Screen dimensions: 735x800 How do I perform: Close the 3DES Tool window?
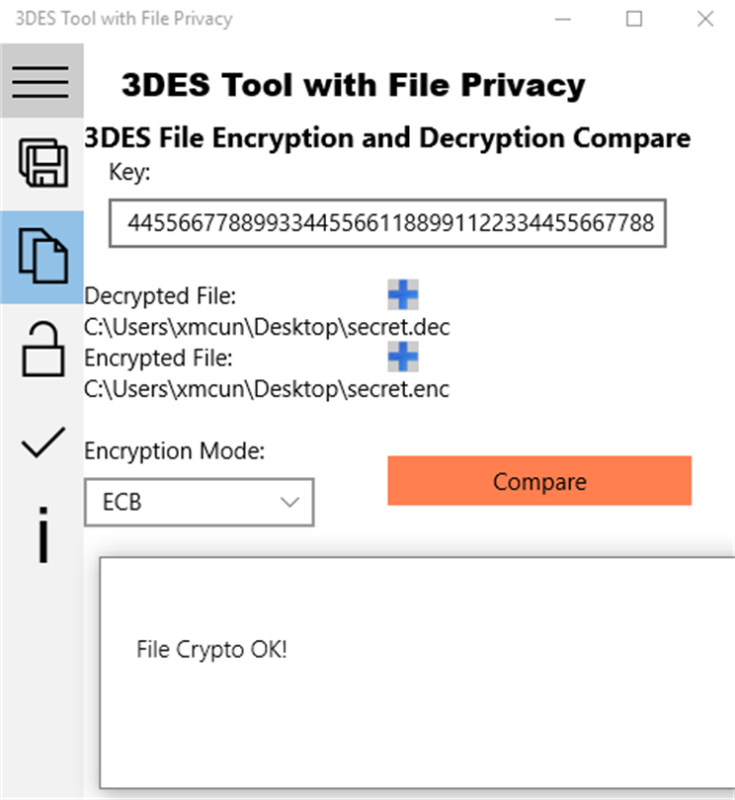pos(704,19)
